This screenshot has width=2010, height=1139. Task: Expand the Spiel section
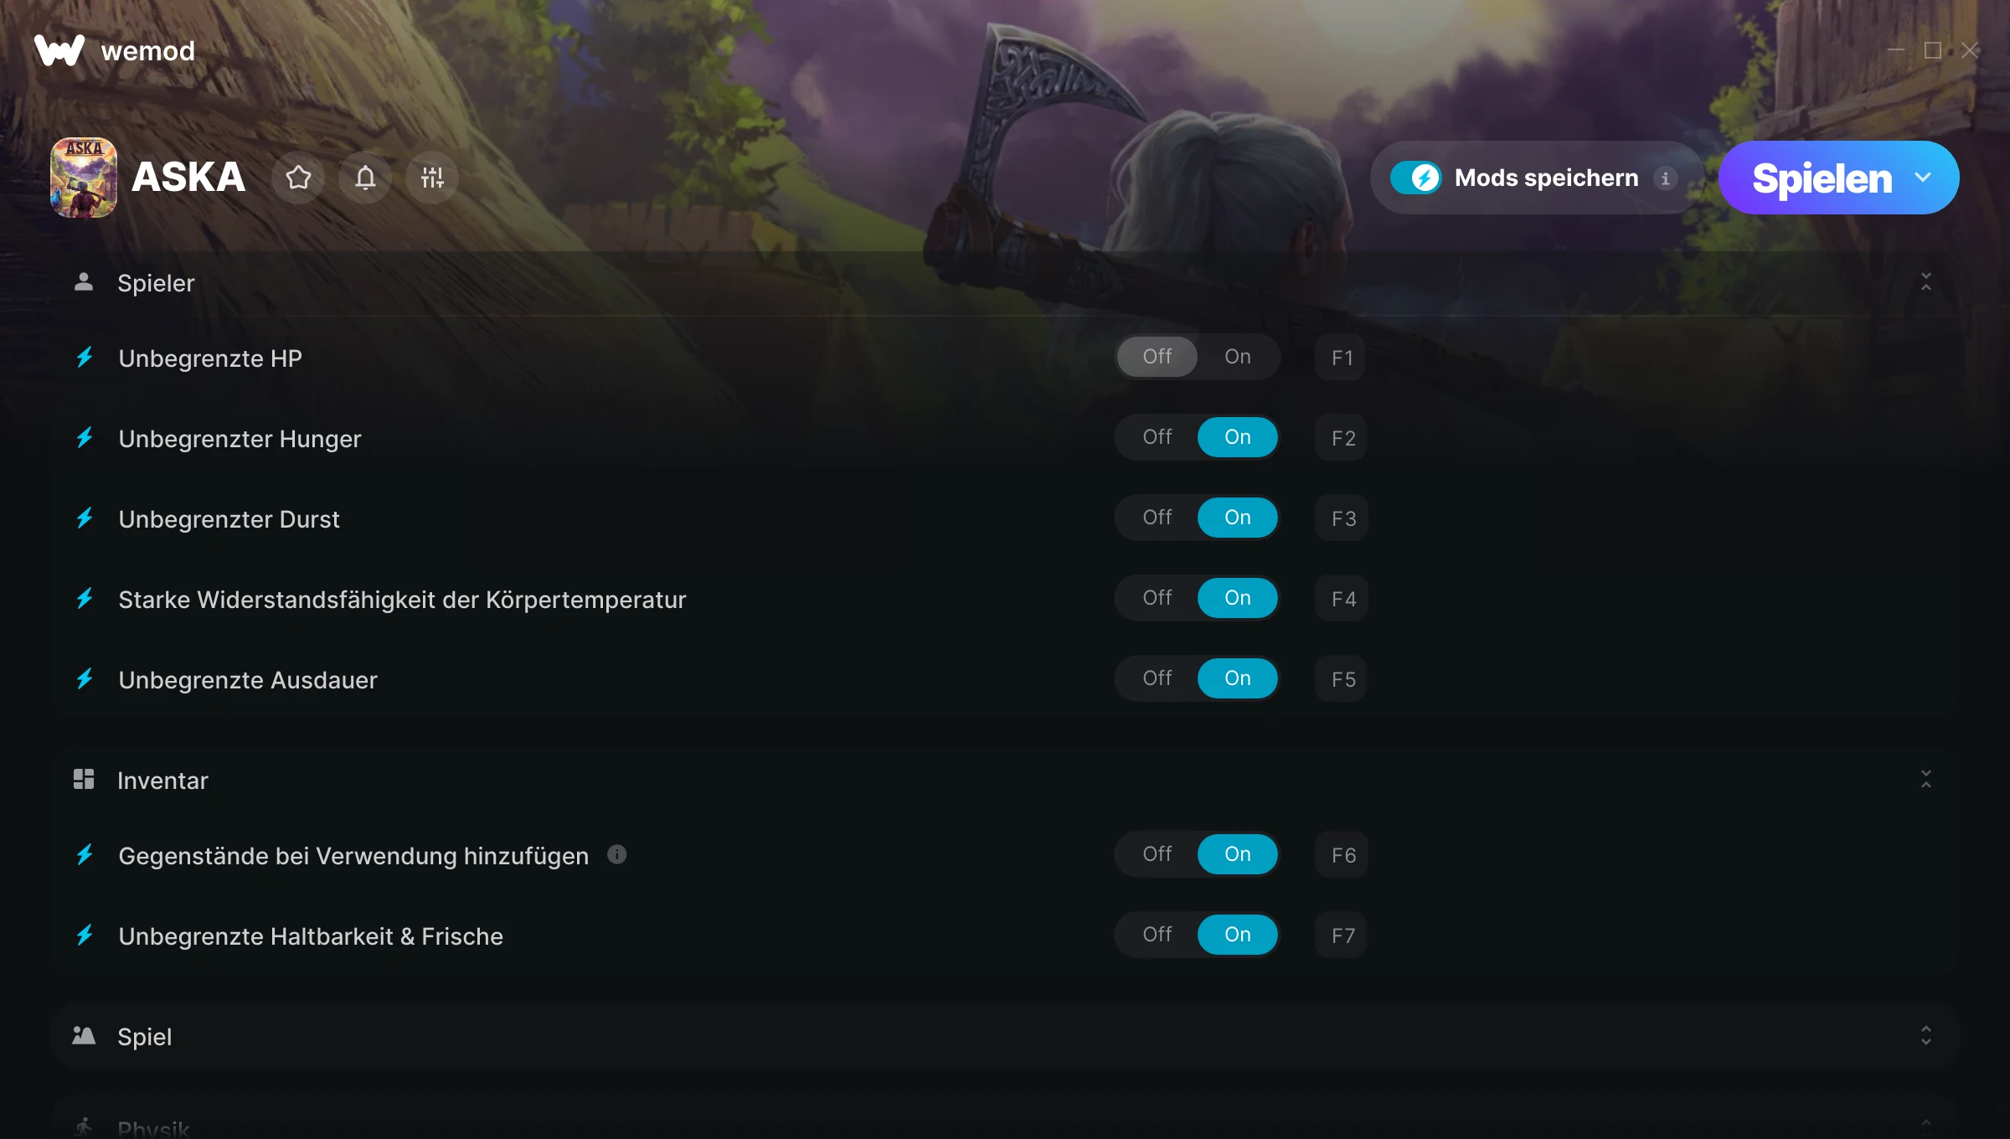click(1926, 1036)
